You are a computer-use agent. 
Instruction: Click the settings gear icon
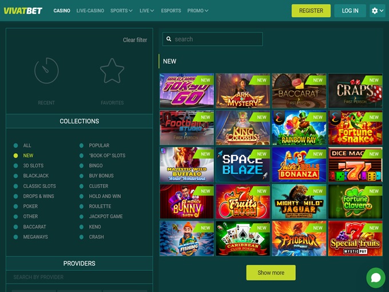click(375, 11)
